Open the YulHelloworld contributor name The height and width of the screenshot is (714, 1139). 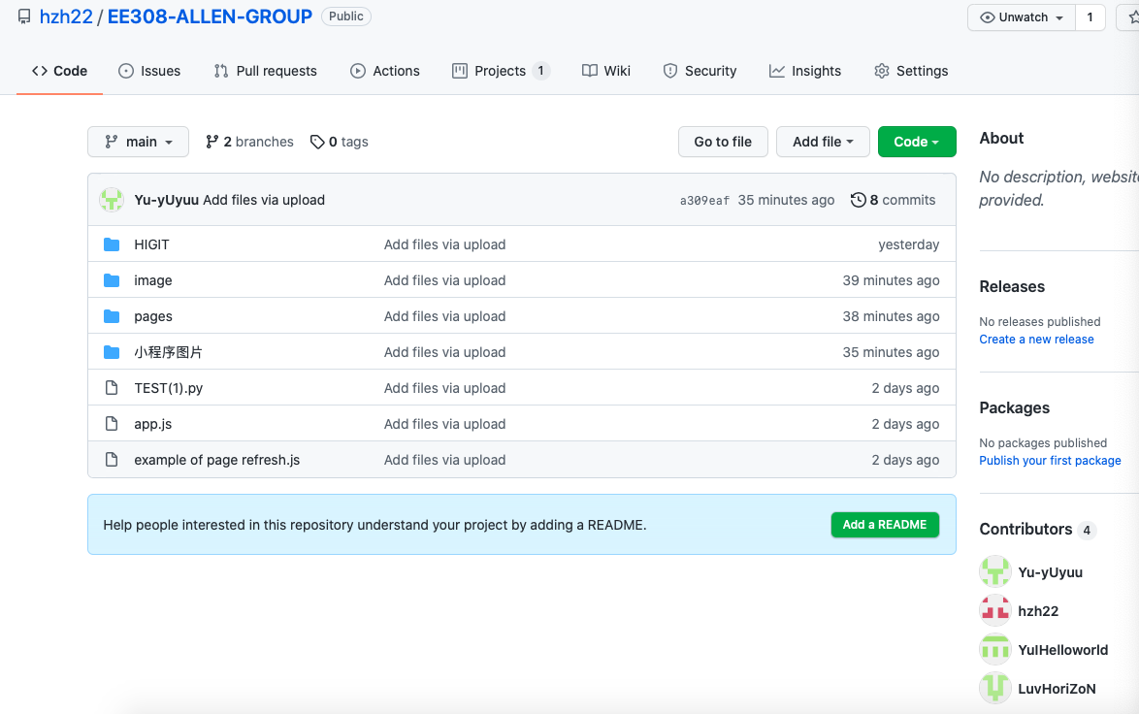(1062, 650)
